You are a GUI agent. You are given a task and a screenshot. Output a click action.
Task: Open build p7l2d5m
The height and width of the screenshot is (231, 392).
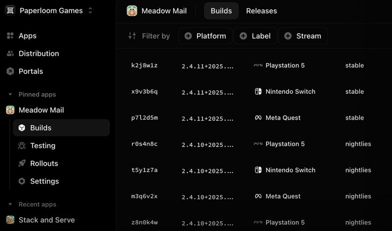(144, 118)
